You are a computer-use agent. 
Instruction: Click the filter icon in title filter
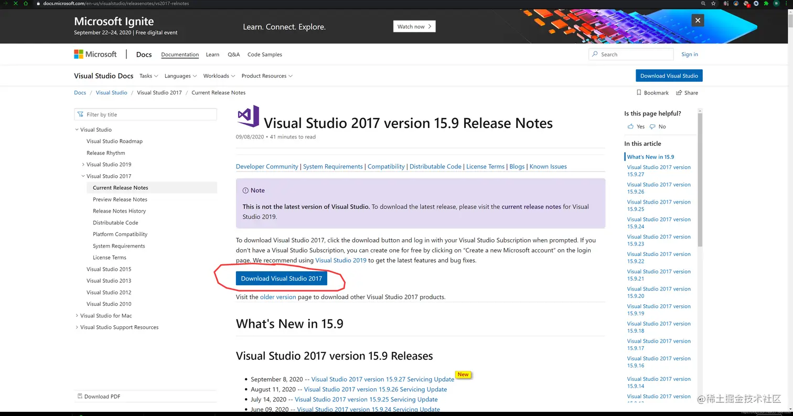[80, 114]
